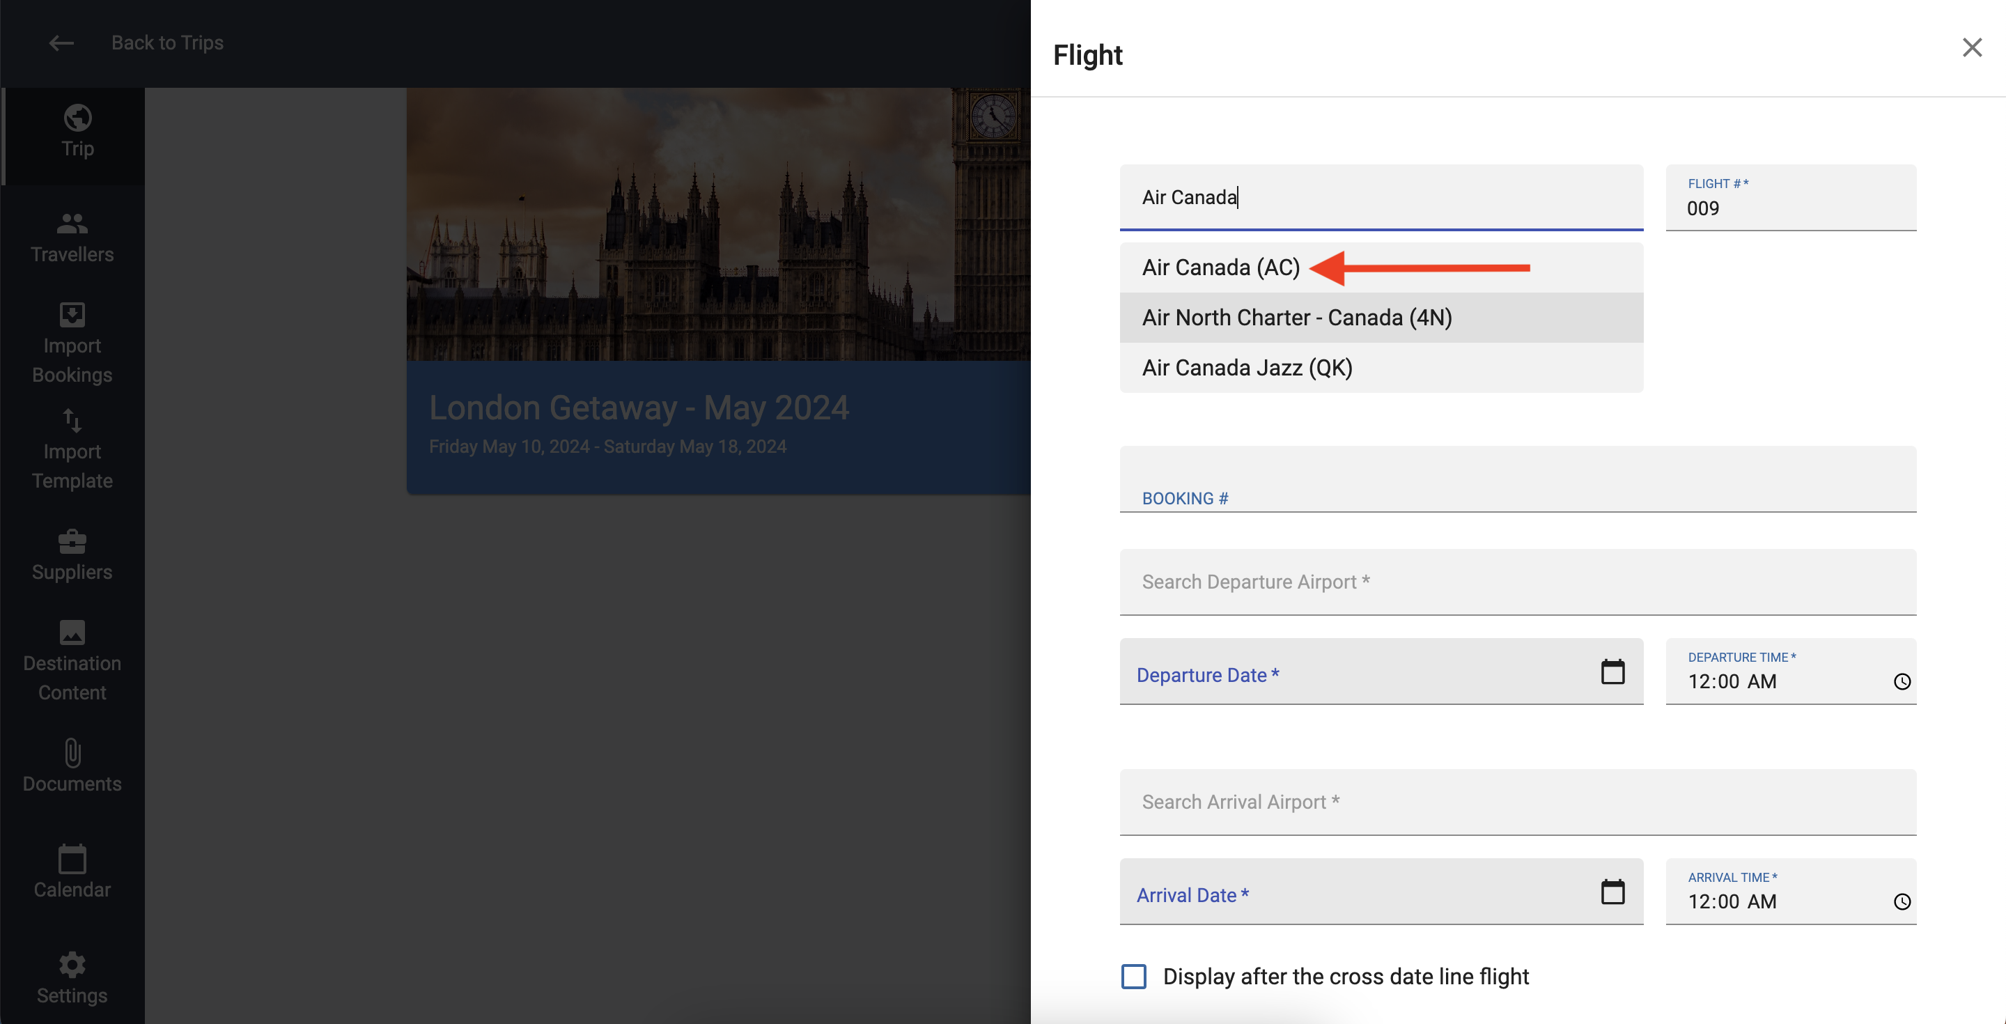Close the Flight panel

point(1972,47)
